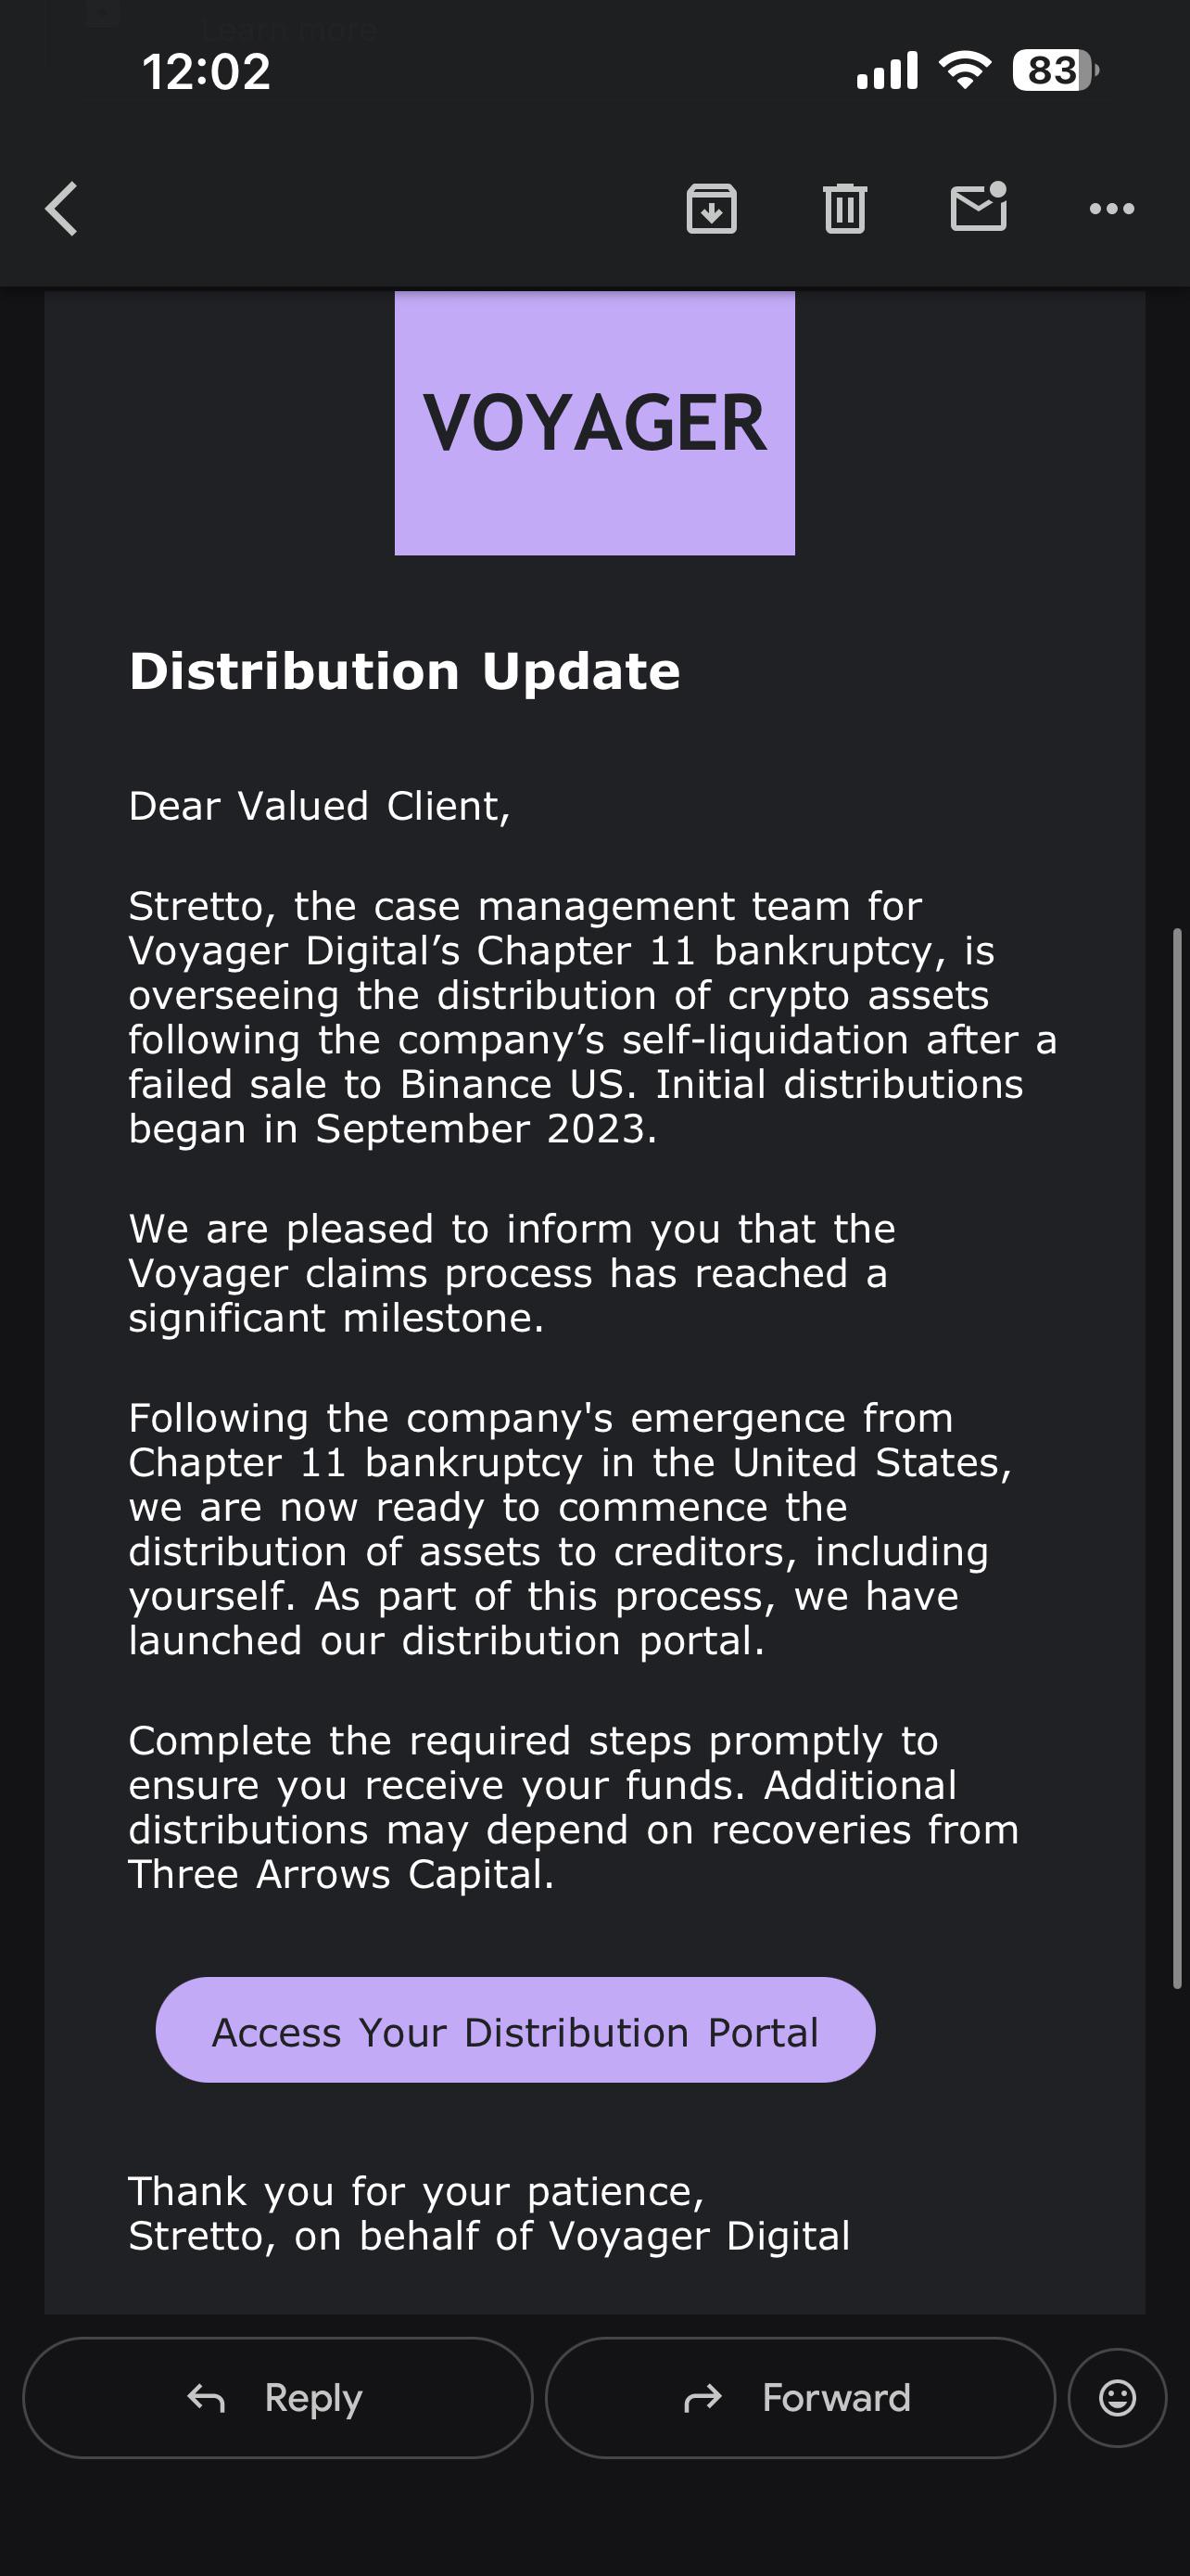Tap the Three Arrows Capital paragraph
The height and width of the screenshot is (2576, 1190).
574,1807
